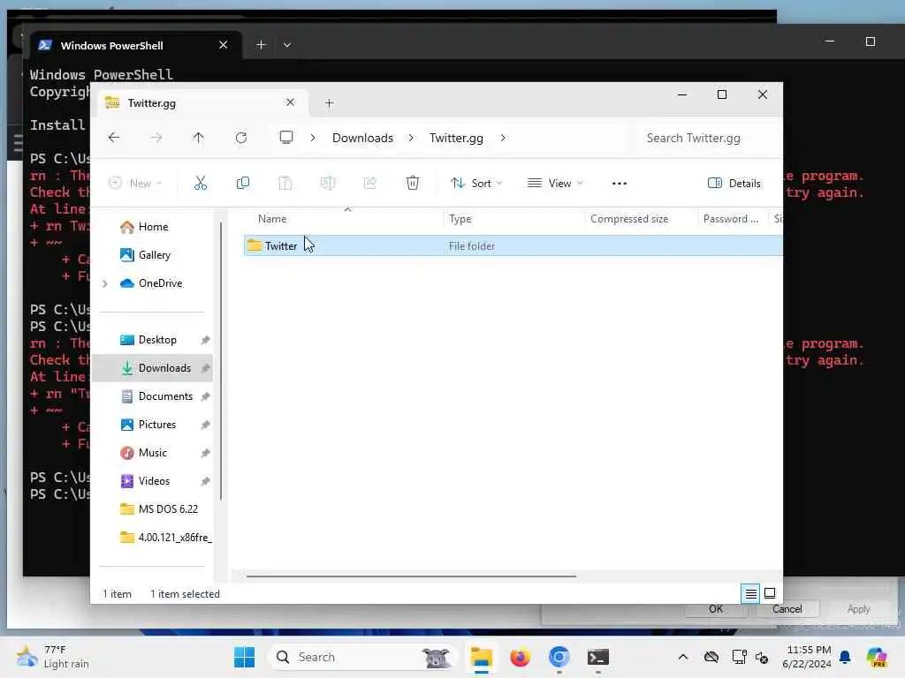Open the PowerShell tab dropdown arrow

pyautogui.click(x=287, y=45)
